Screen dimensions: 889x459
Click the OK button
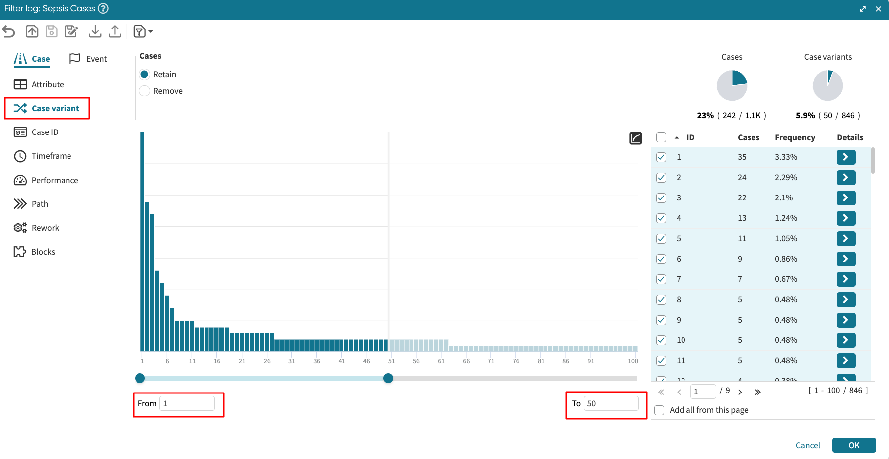point(853,445)
